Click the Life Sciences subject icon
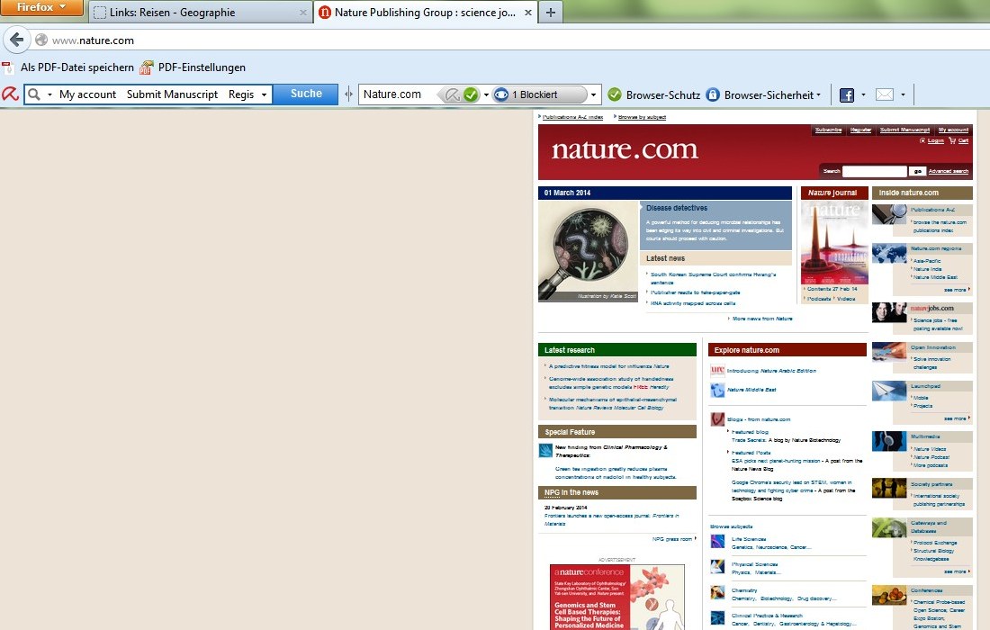The image size is (990, 630). (x=717, y=541)
